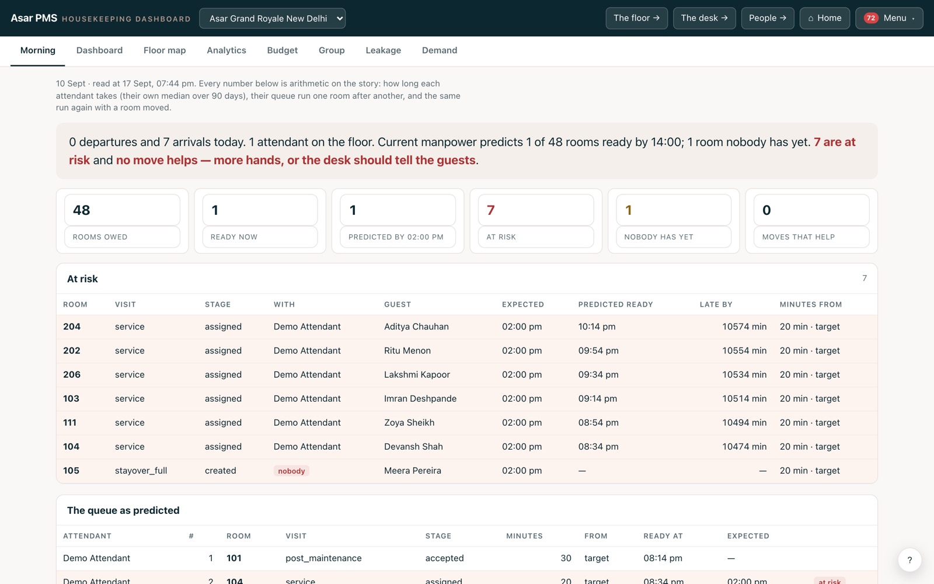Open the Analytics tab
Viewport: 934px width, 584px height.
pyautogui.click(x=226, y=50)
